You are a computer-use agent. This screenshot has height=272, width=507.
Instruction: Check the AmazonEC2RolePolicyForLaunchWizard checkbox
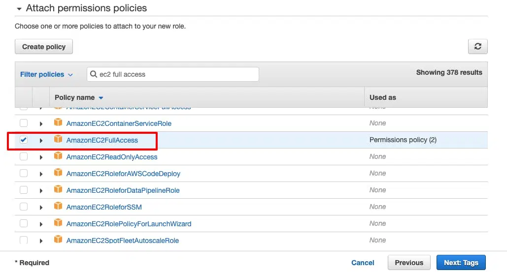coord(24,224)
